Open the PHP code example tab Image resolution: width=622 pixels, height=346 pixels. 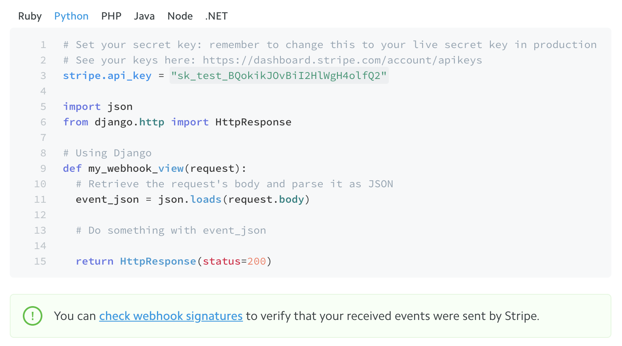[111, 16]
